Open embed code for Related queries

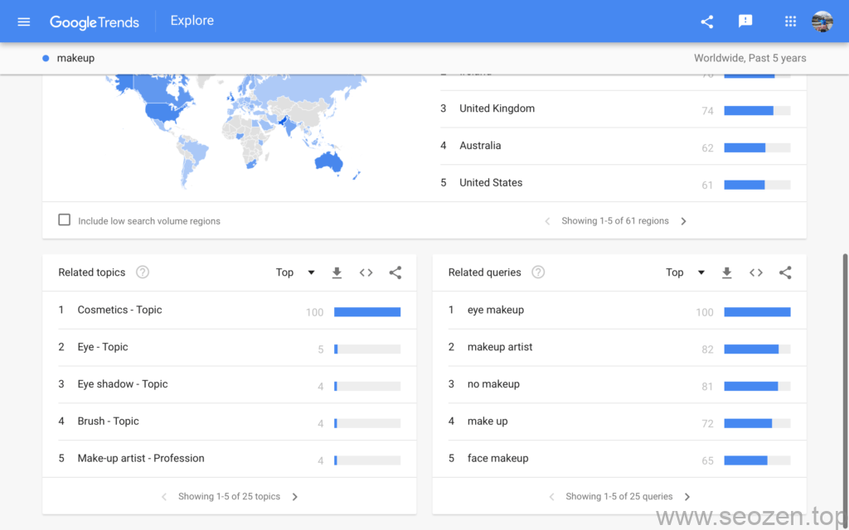755,272
